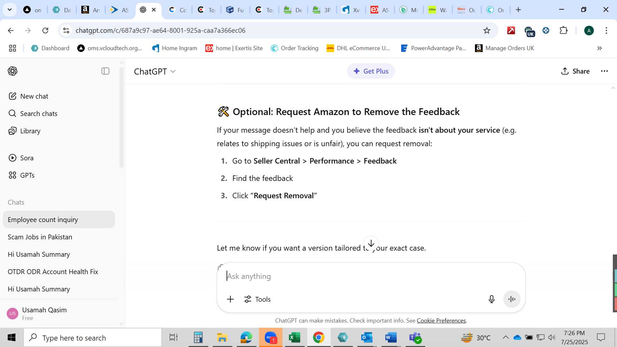Switch to the Xv tab
This screenshot has width=617, height=347.
(350, 10)
